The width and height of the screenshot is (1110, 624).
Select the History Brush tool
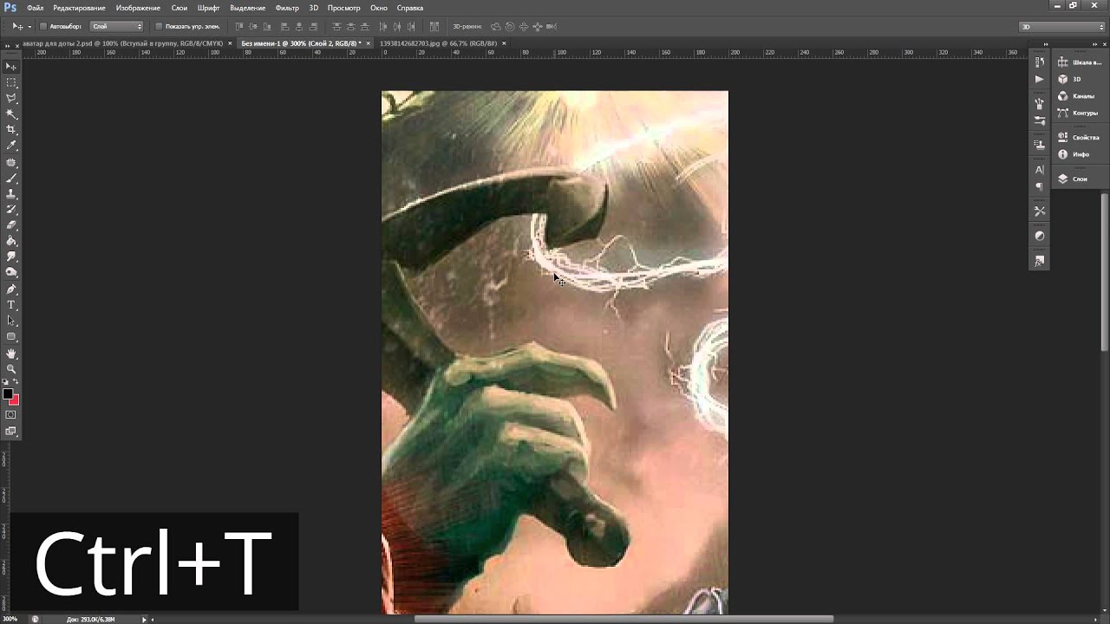click(x=11, y=209)
